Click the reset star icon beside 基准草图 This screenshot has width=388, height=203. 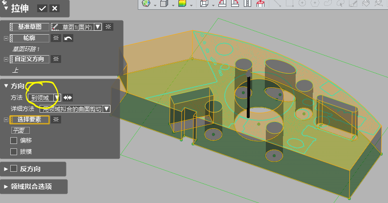pyautogui.click(x=108, y=27)
